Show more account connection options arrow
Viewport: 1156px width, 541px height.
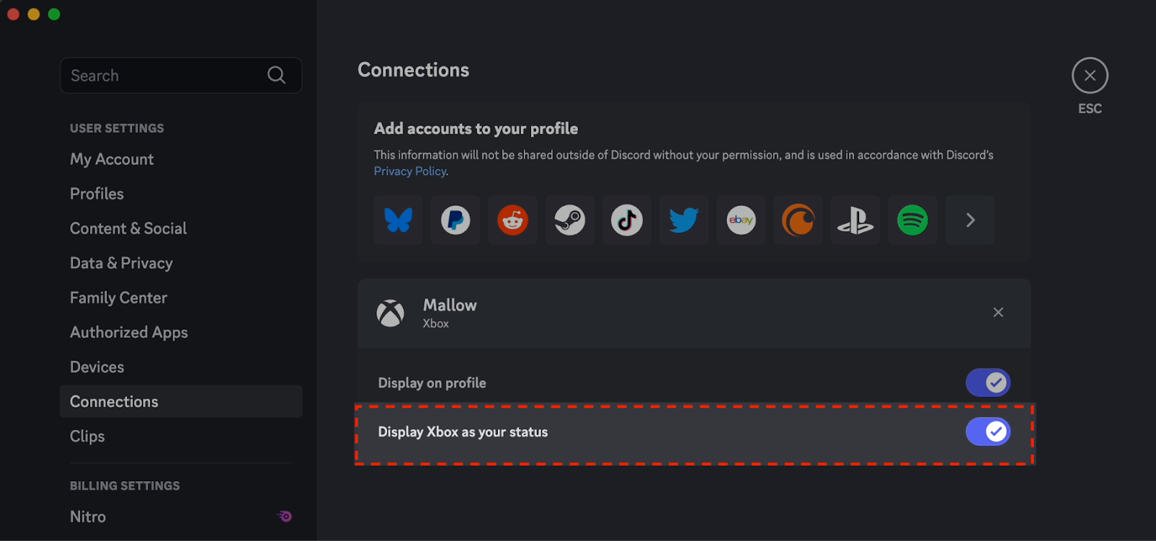click(x=970, y=220)
